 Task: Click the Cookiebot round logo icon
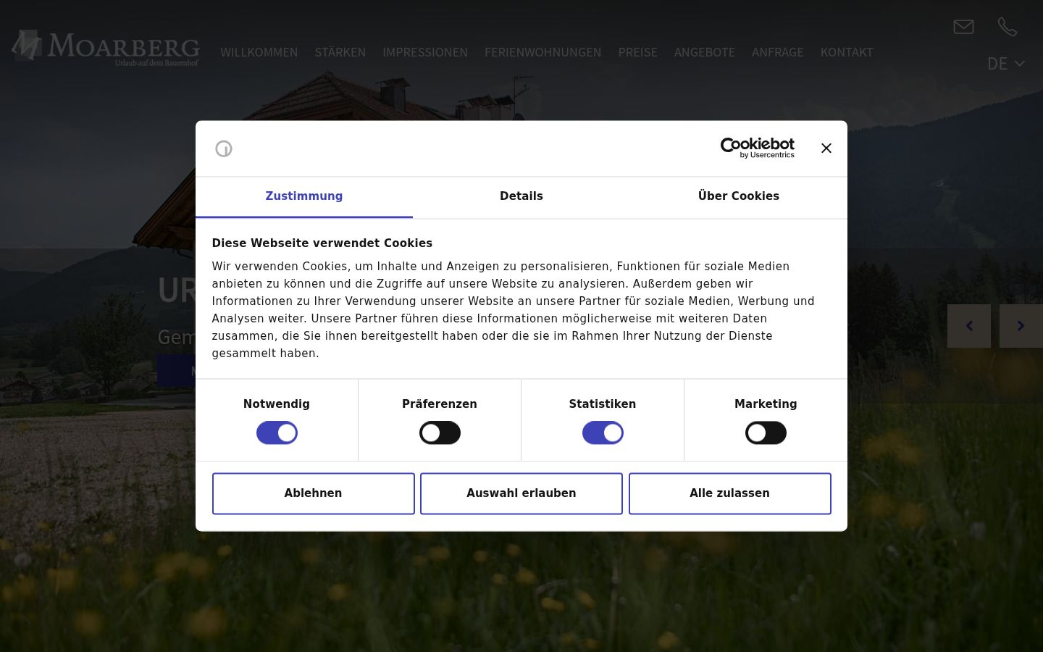point(224,149)
